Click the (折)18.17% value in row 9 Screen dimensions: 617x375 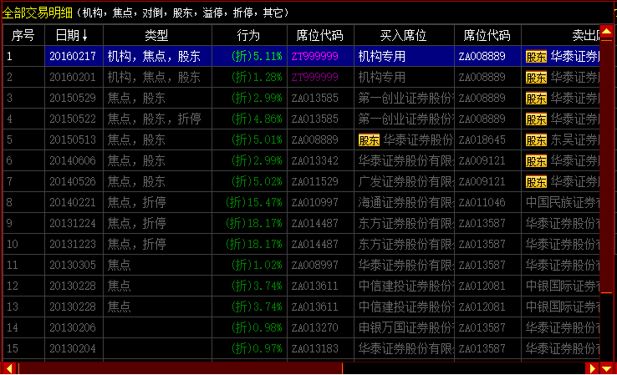tap(254, 223)
